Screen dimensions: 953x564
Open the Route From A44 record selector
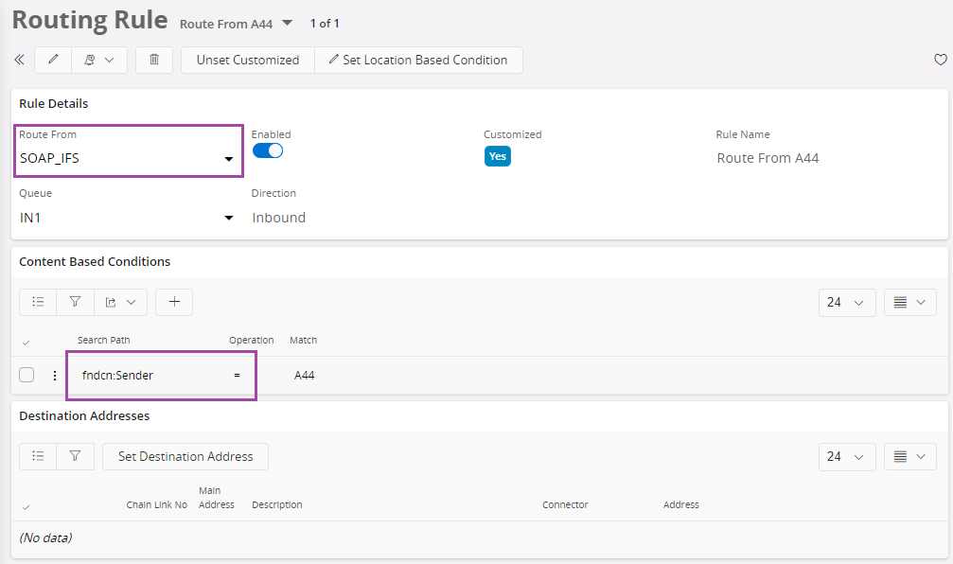[x=288, y=23]
